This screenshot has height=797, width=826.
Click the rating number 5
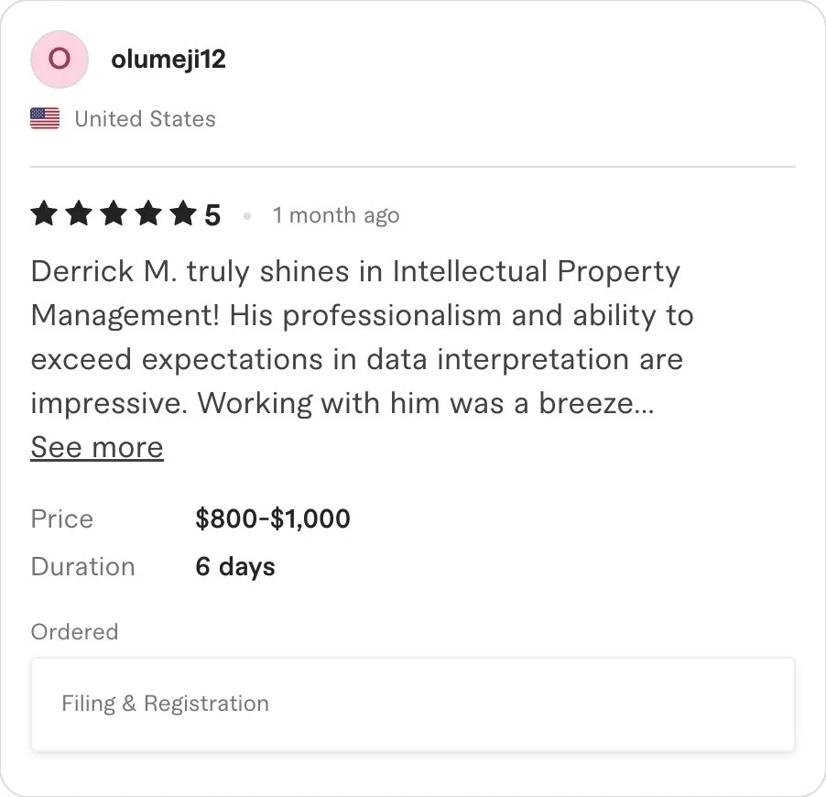[212, 216]
